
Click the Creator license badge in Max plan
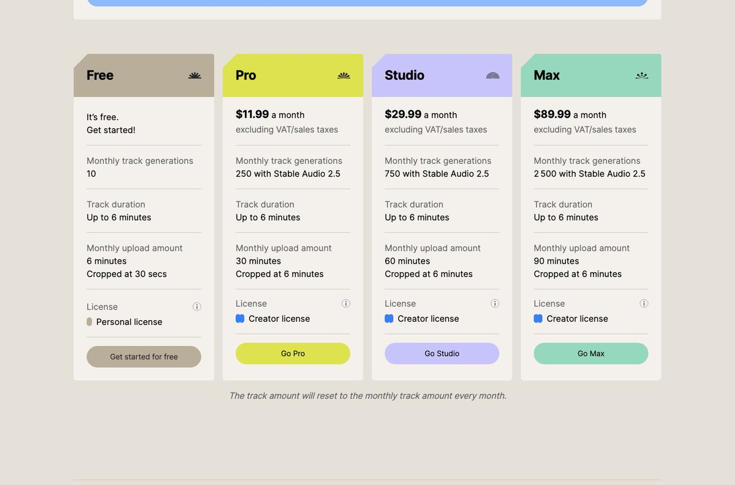pyautogui.click(x=538, y=319)
